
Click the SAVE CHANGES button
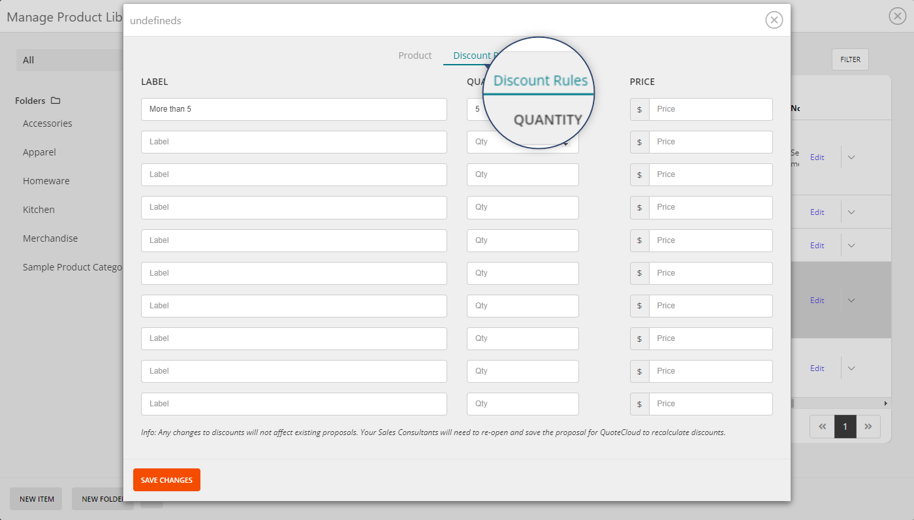tap(166, 479)
